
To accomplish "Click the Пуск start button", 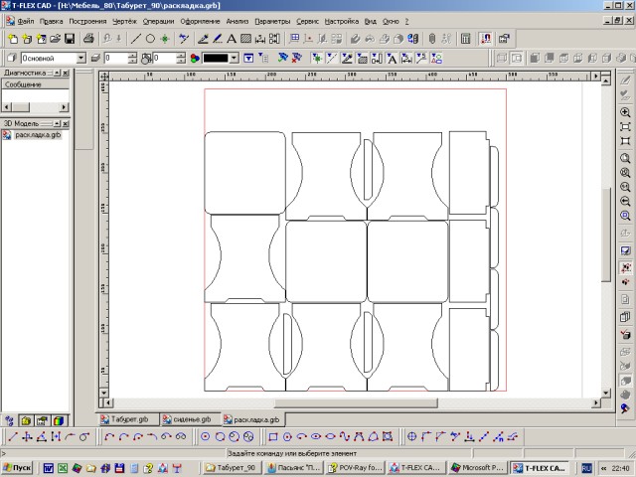I will [x=17, y=468].
